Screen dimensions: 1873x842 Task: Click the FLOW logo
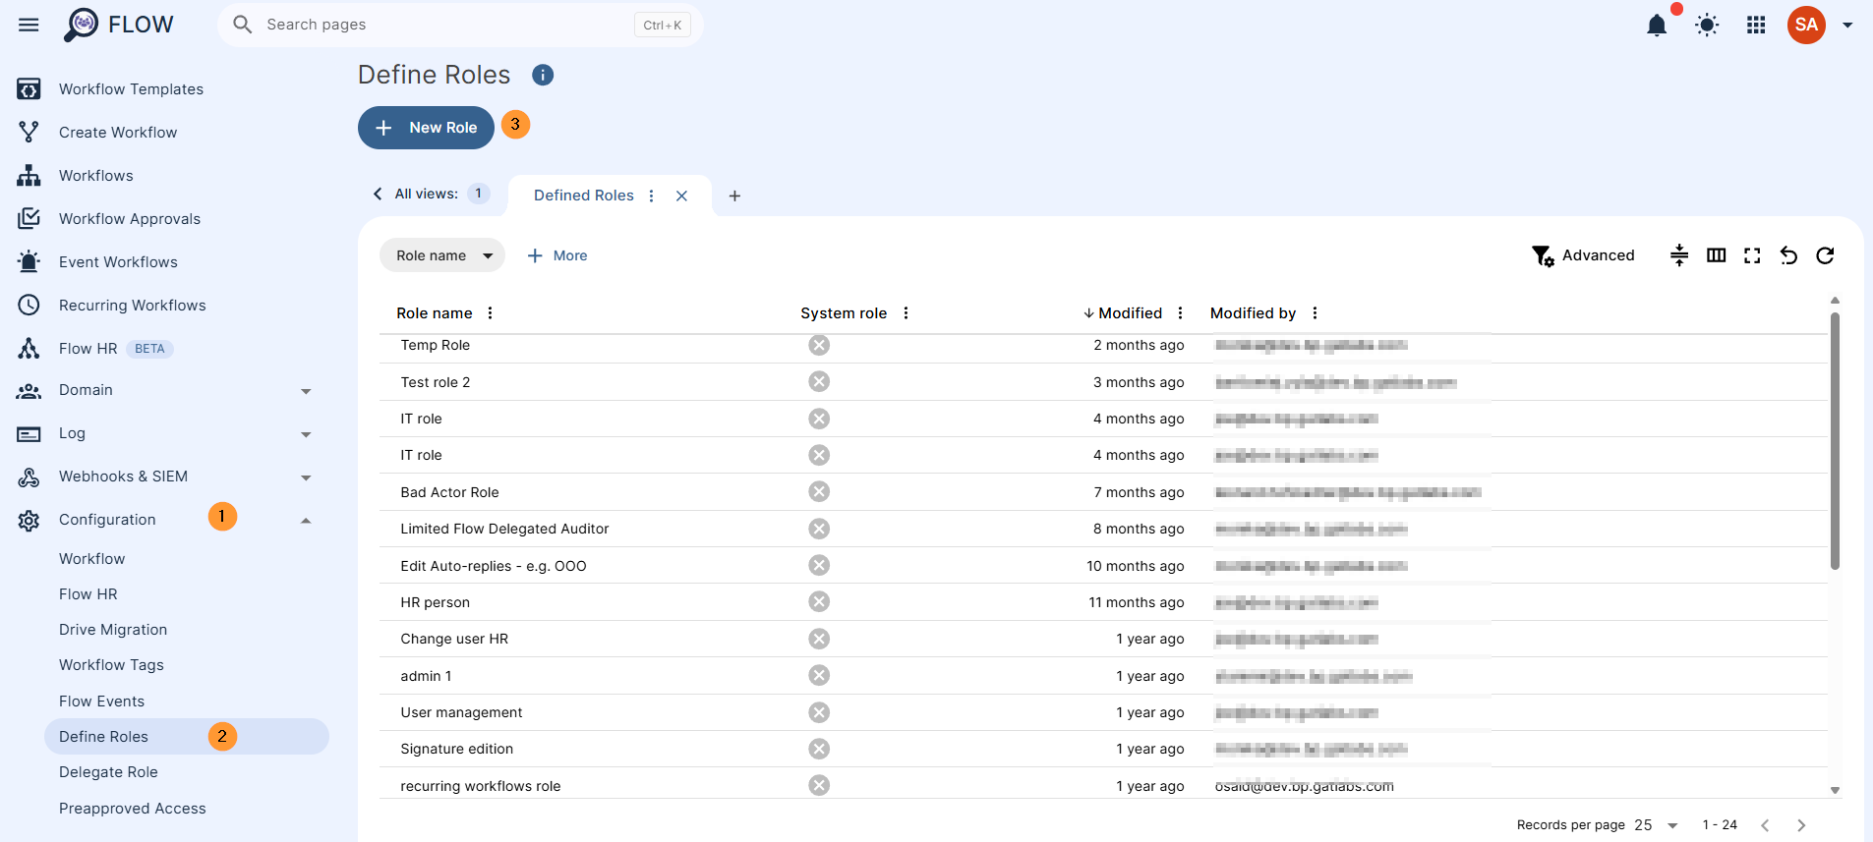point(119,25)
